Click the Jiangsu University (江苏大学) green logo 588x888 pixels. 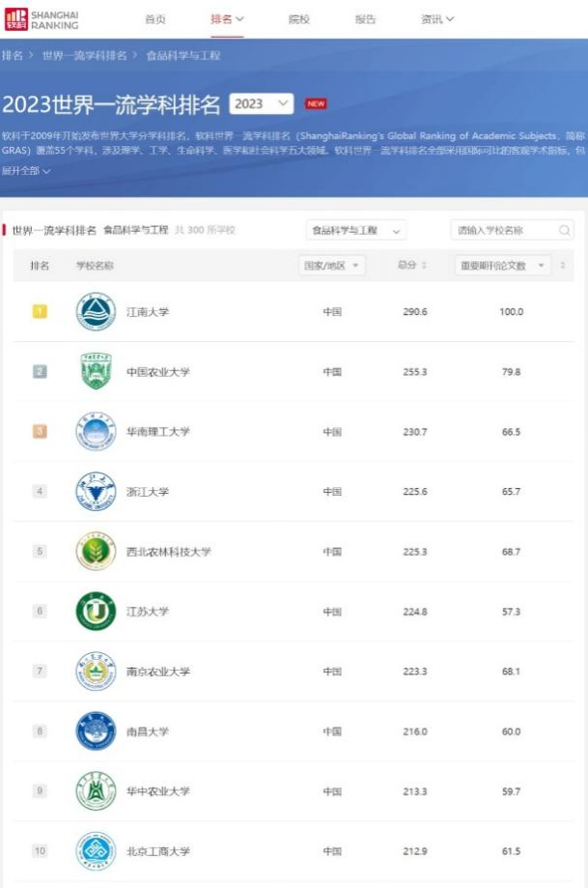click(96, 612)
